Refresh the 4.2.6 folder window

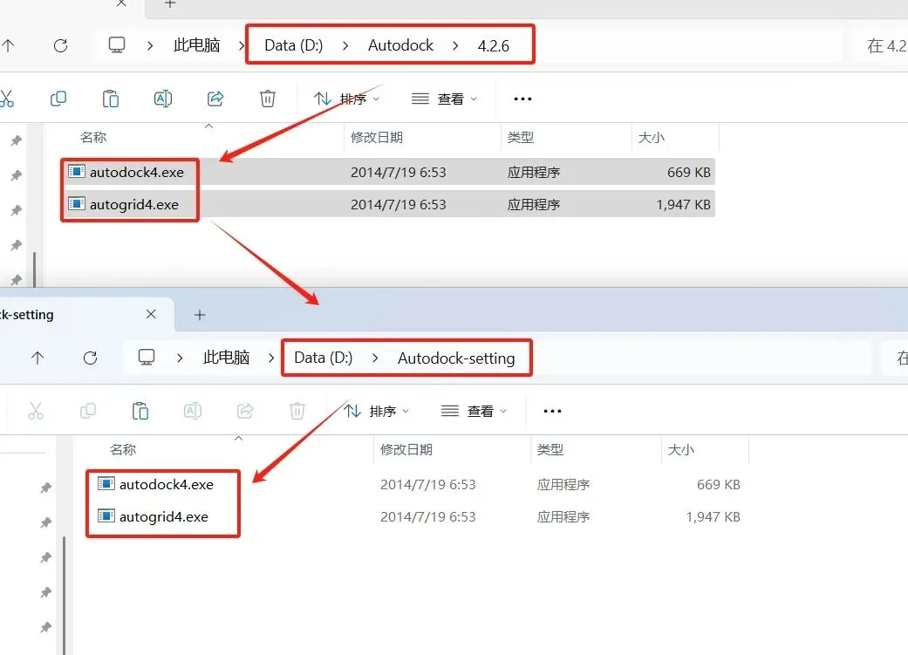tap(61, 45)
